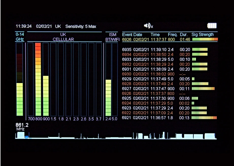234x166 pixels.
Task: Select the 800 MHz cellular band bar
Action: tap(38, 79)
